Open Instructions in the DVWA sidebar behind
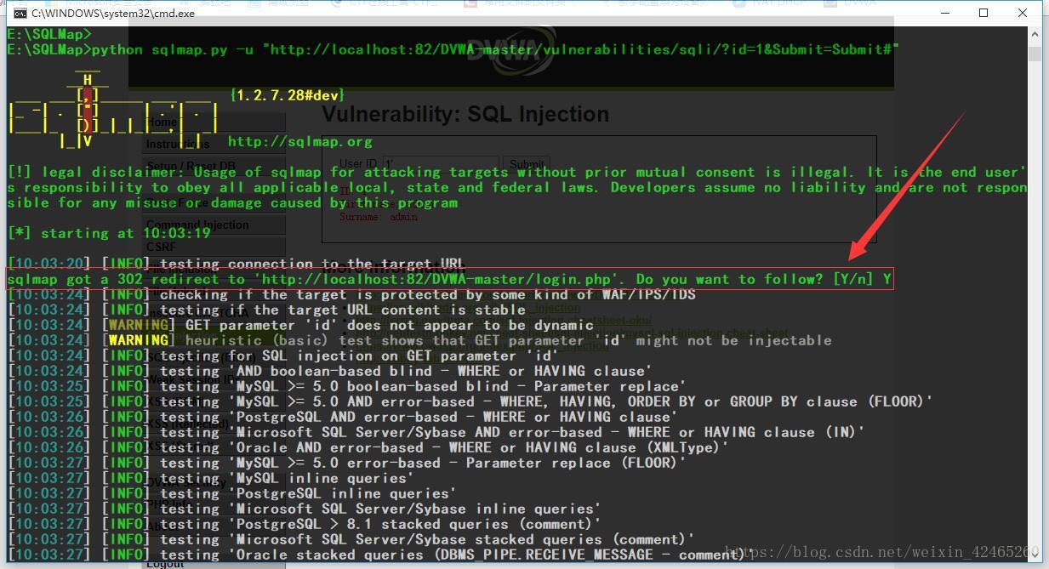The height and width of the screenshot is (569, 1049). tap(213, 144)
